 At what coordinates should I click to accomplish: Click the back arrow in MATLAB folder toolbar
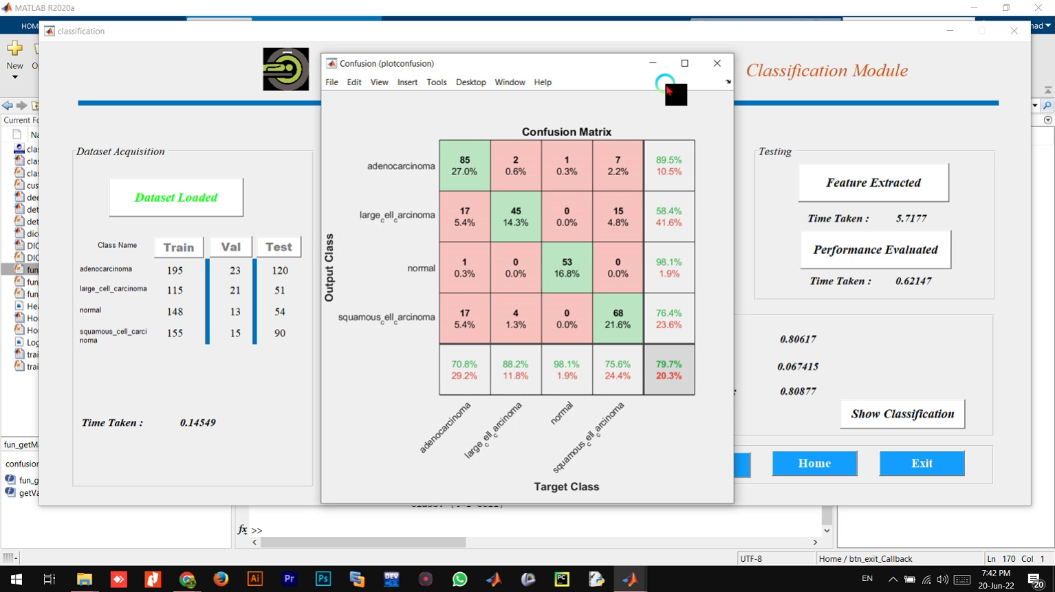(x=7, y=105)
